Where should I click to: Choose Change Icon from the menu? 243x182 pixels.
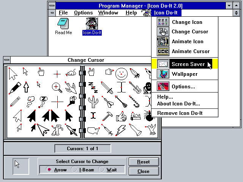(185, 22)
